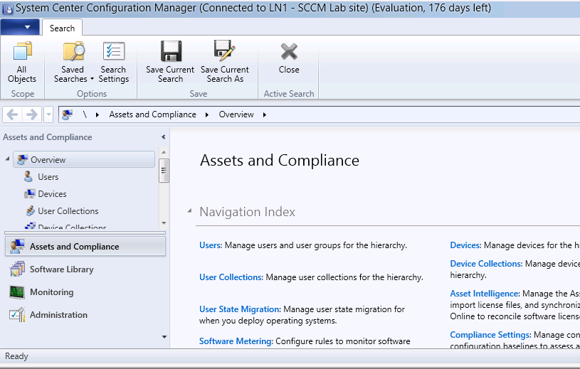580x369 pixels.
Task: Click the tree scrollbar up arrow
Action: [164, 152]
